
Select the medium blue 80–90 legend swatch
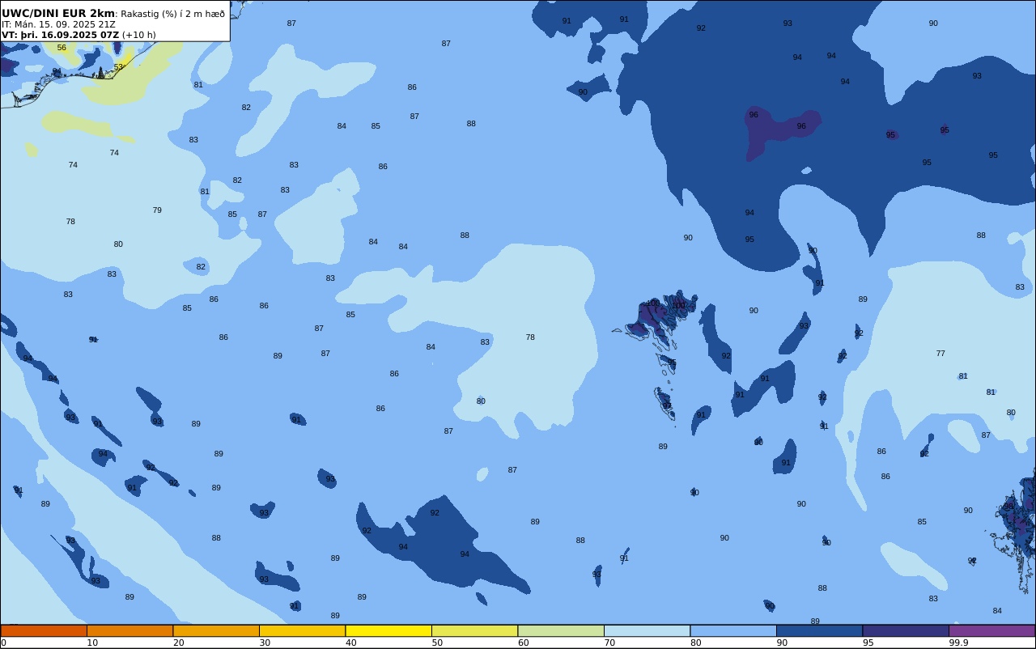(x=733, y=630)
